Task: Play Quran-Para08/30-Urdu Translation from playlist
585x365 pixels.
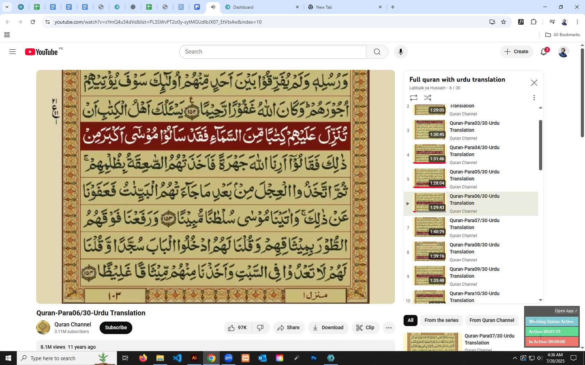Action: [x=471, y=252]
